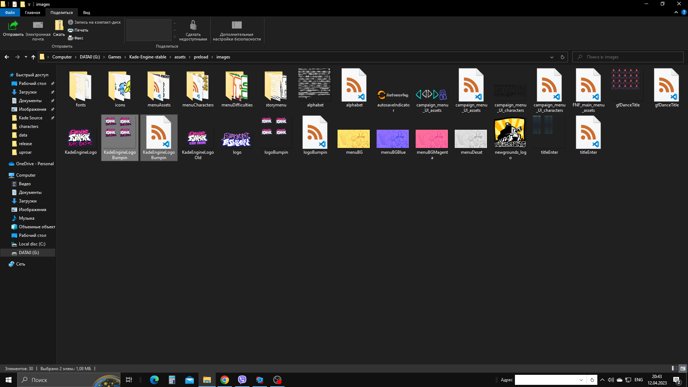This screenshot has width=688, height=387.
Task: Collapse the ribbon with the chevron
Action: pyautogui.click(x=676, y=12)
